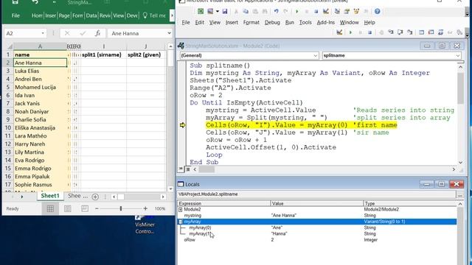This screenshot has width=472, height=265.
Task: Toggle the Immediate Window icon in Debug toolbar
Action: (x=431, y=32)
